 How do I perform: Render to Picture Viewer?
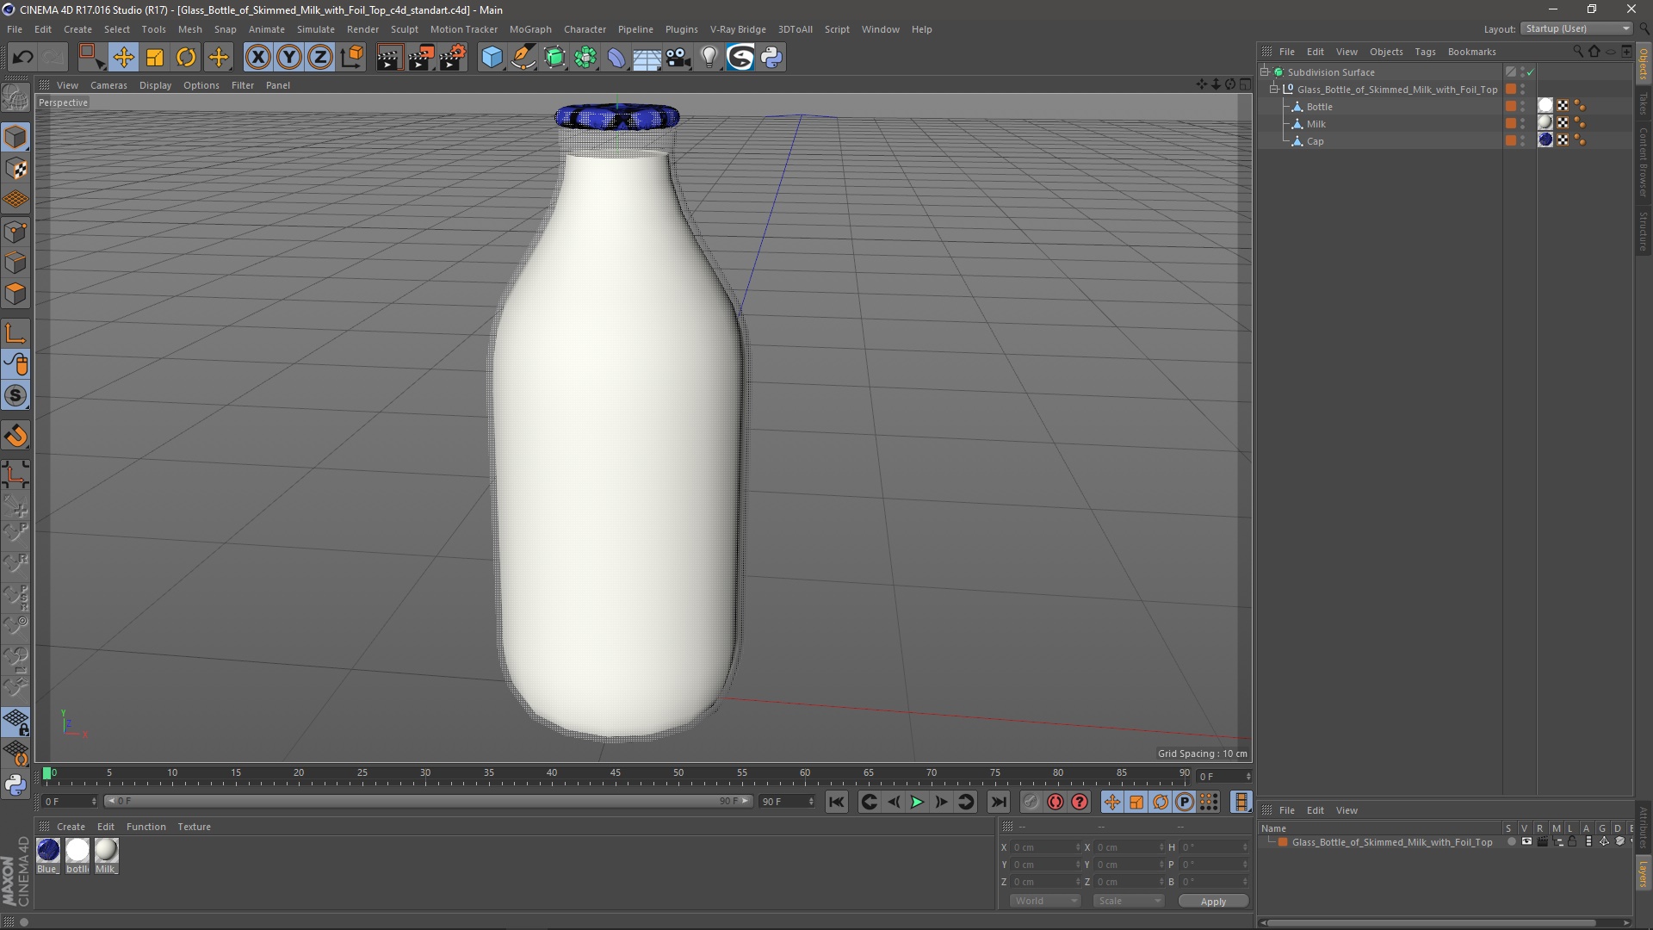pos(421,58)
